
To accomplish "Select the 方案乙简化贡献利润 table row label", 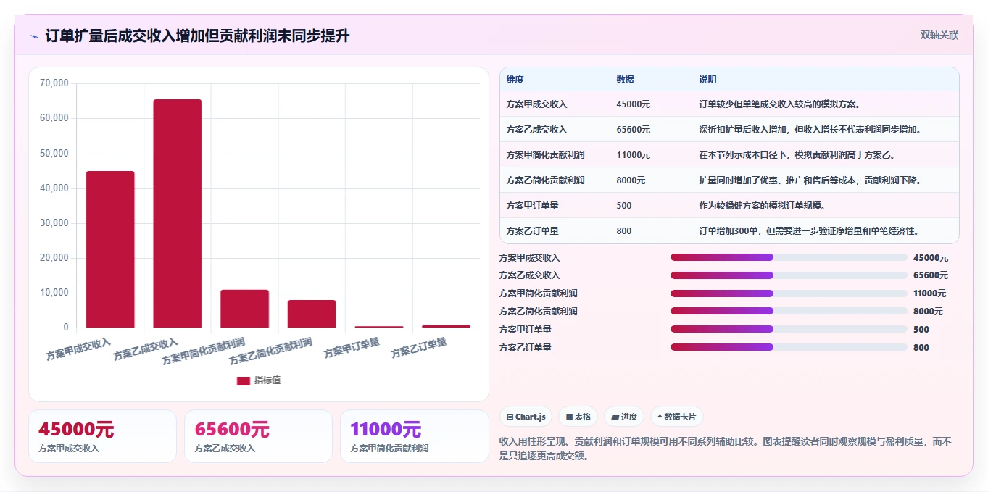I will pos(545,180).
